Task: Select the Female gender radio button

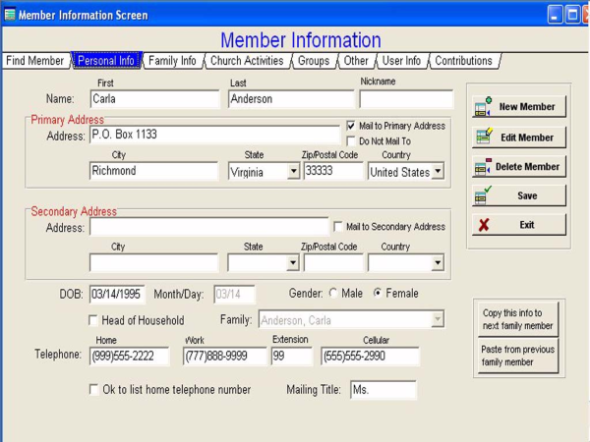Action: (x=378, y=293)
